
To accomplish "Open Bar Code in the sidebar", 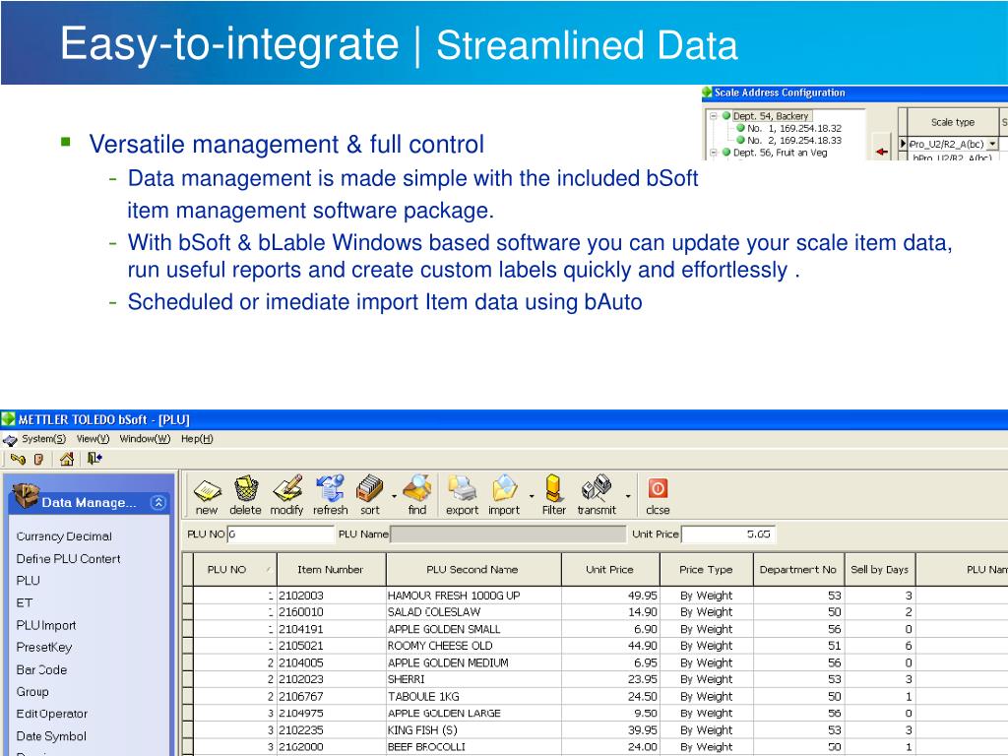I will click(41, 669).
